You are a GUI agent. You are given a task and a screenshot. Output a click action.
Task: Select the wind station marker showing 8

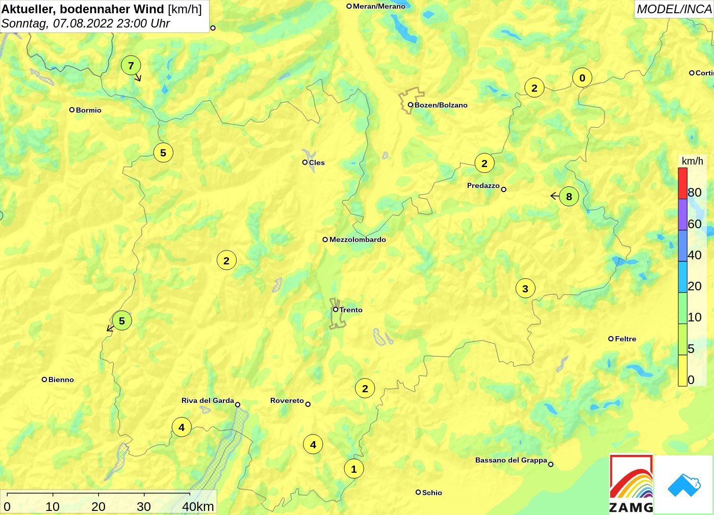coord(569,197)
